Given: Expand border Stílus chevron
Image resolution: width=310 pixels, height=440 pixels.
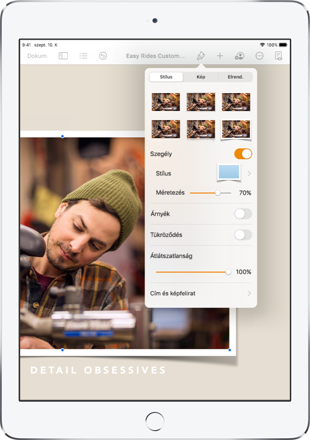Looking at the screenshot, I should (x=249, y=173).
